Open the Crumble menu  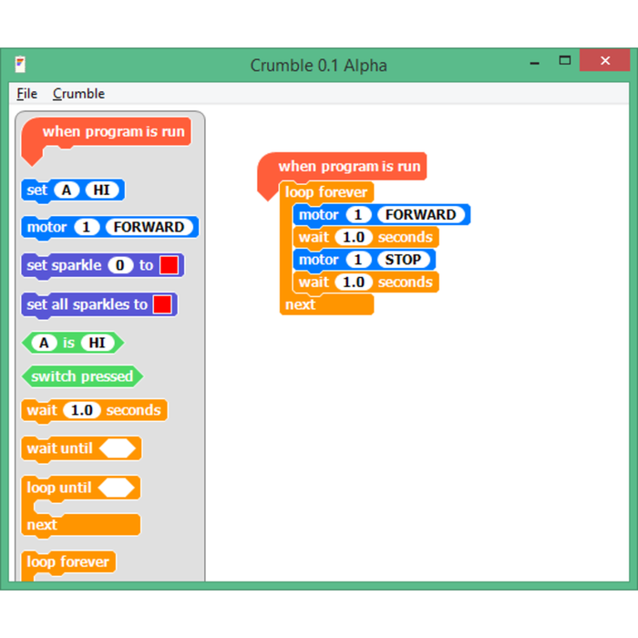pos(78,94)
